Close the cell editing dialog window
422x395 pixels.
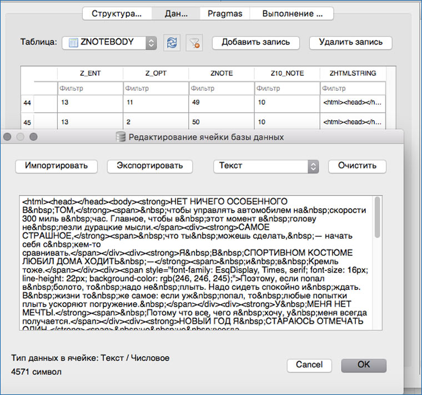click(7, 137)
